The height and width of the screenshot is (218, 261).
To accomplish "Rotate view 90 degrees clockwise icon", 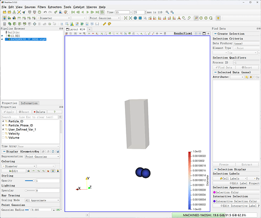I will (x=184, y=18).
